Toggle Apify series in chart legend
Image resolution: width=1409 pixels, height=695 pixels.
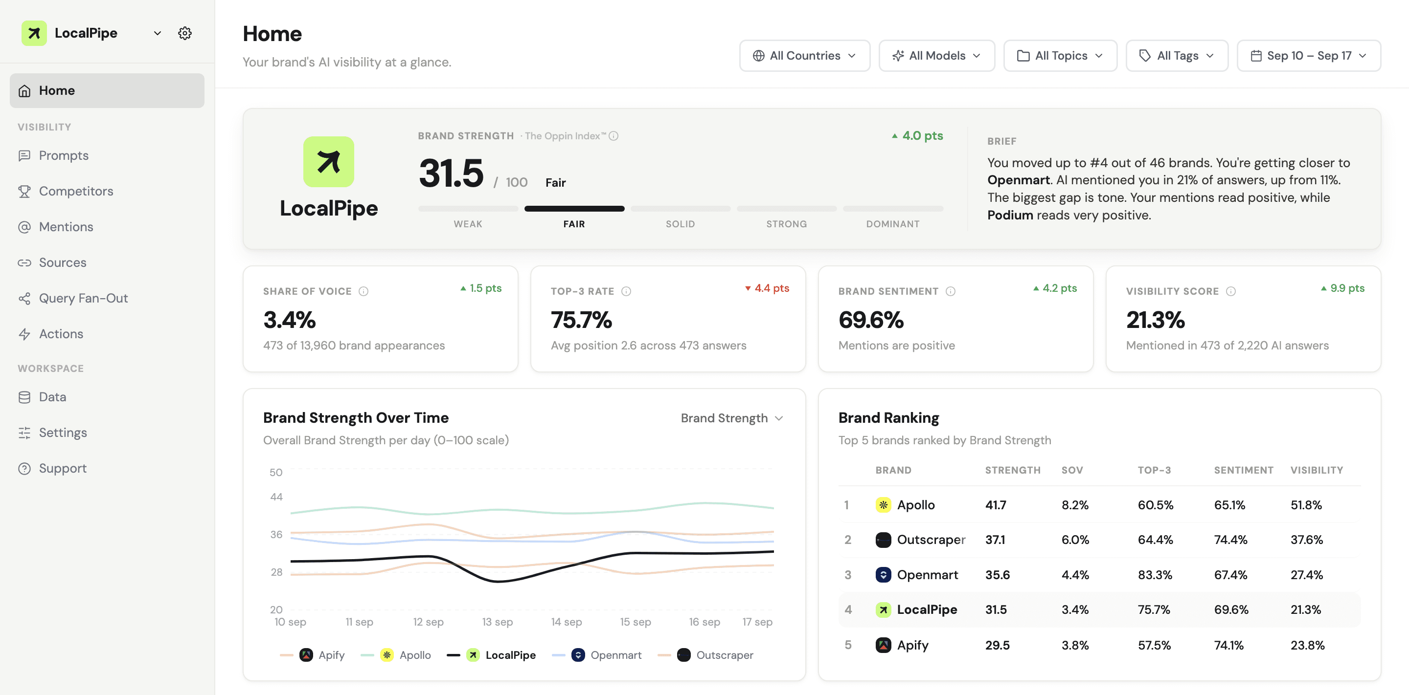312,654
